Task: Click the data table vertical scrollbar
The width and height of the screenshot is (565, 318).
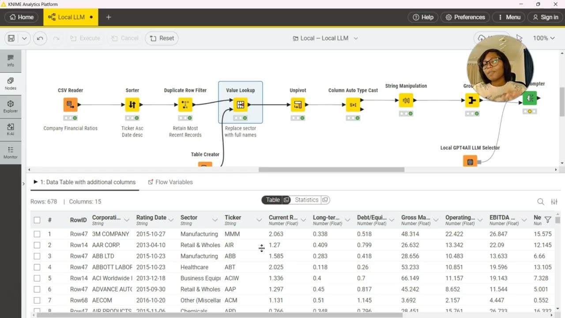Action: click(x=558, y=220)
